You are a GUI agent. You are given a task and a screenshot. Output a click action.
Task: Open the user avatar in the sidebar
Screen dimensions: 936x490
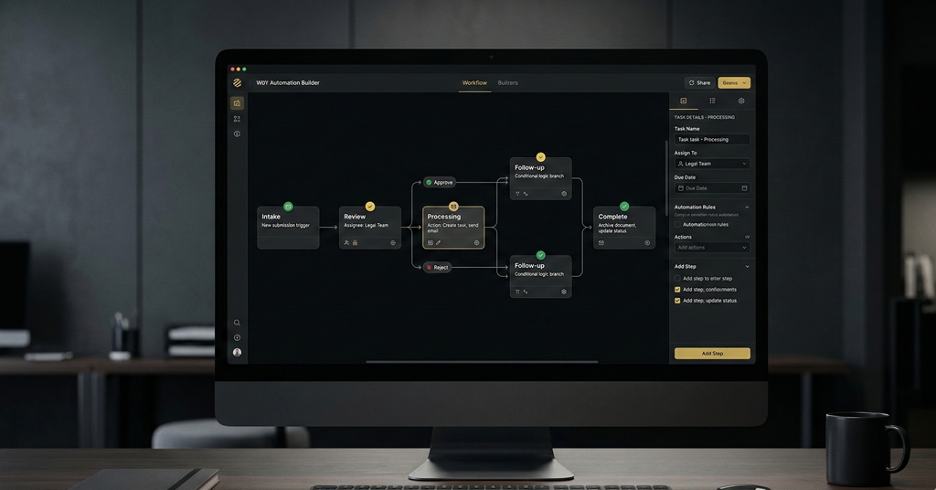(x=237, y=353)
